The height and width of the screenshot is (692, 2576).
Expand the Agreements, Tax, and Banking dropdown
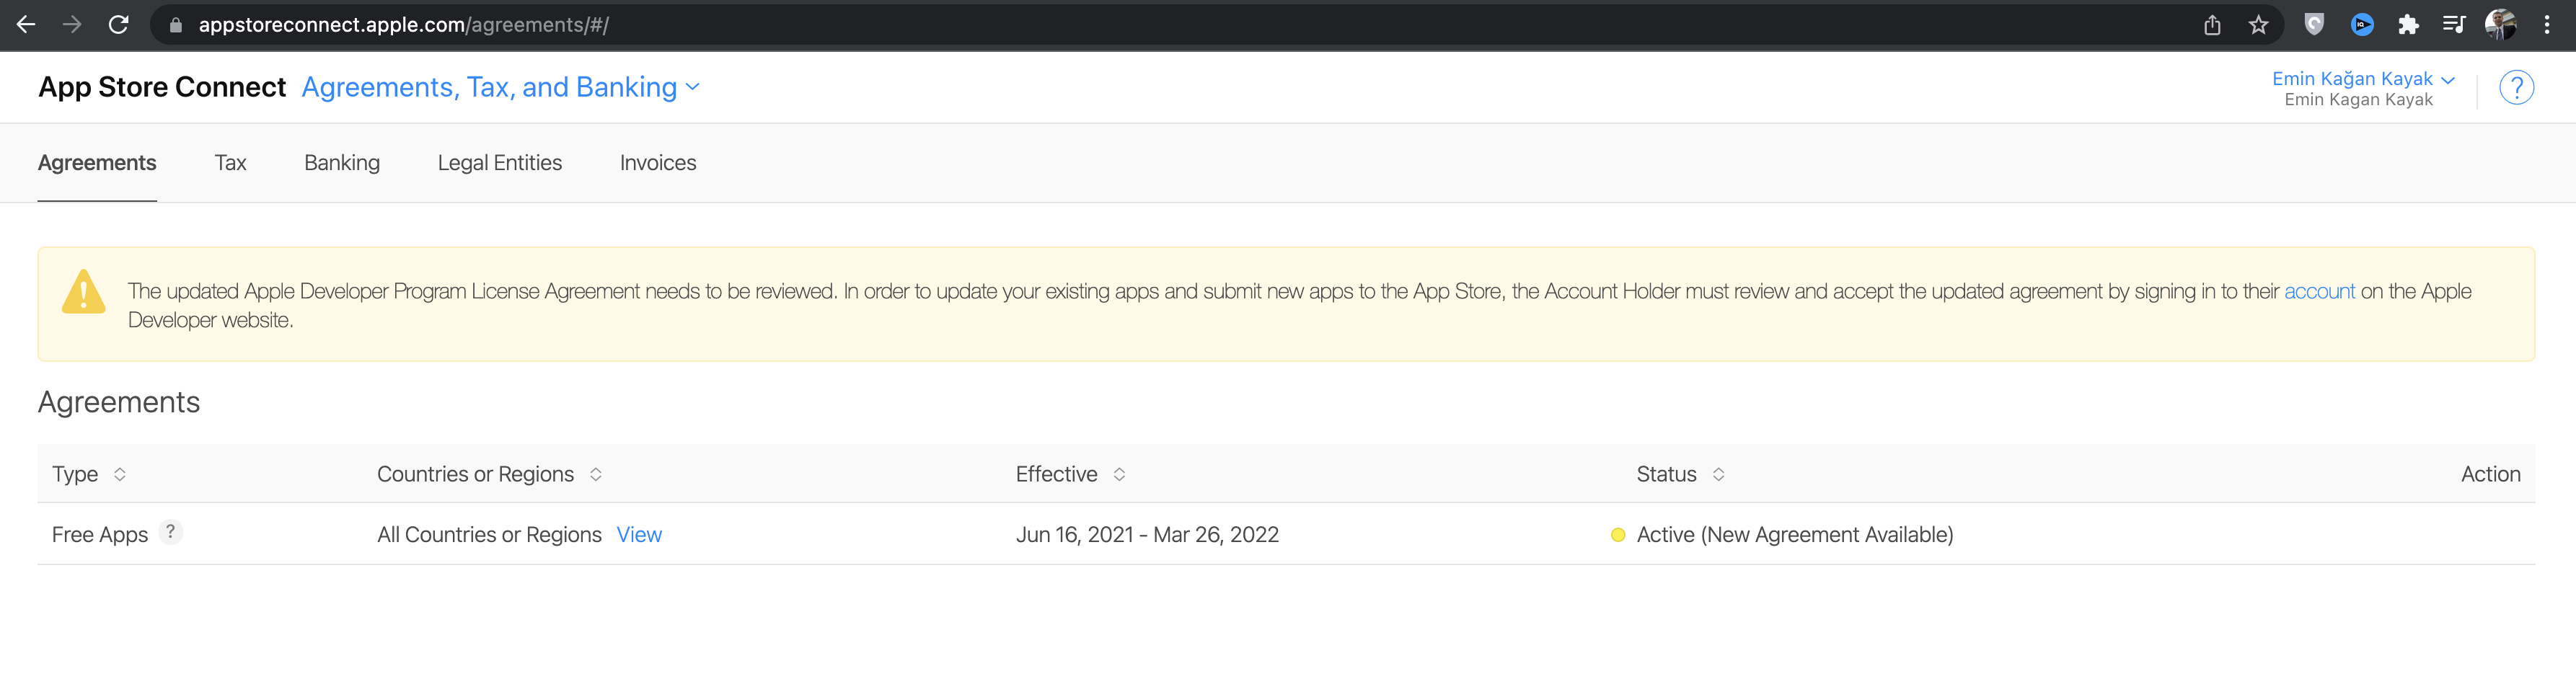pyautogui.click(x=500, y=88)
